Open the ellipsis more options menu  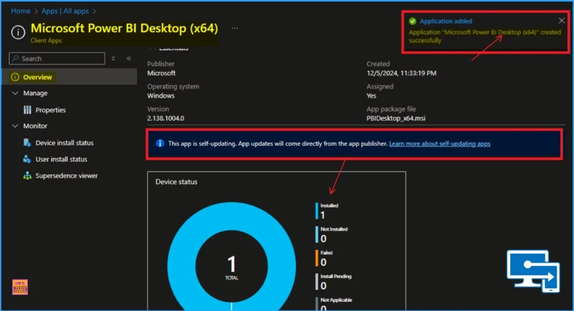pyautogui.click(x=235, y=28)
